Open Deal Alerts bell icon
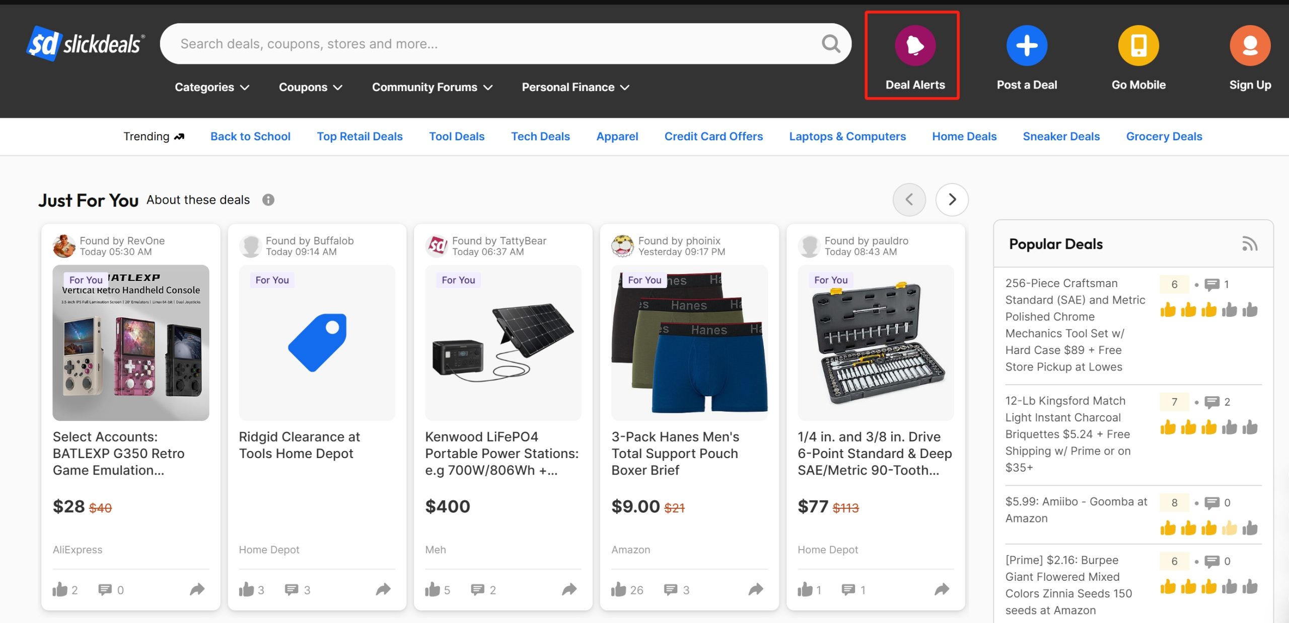 [915, 45]
